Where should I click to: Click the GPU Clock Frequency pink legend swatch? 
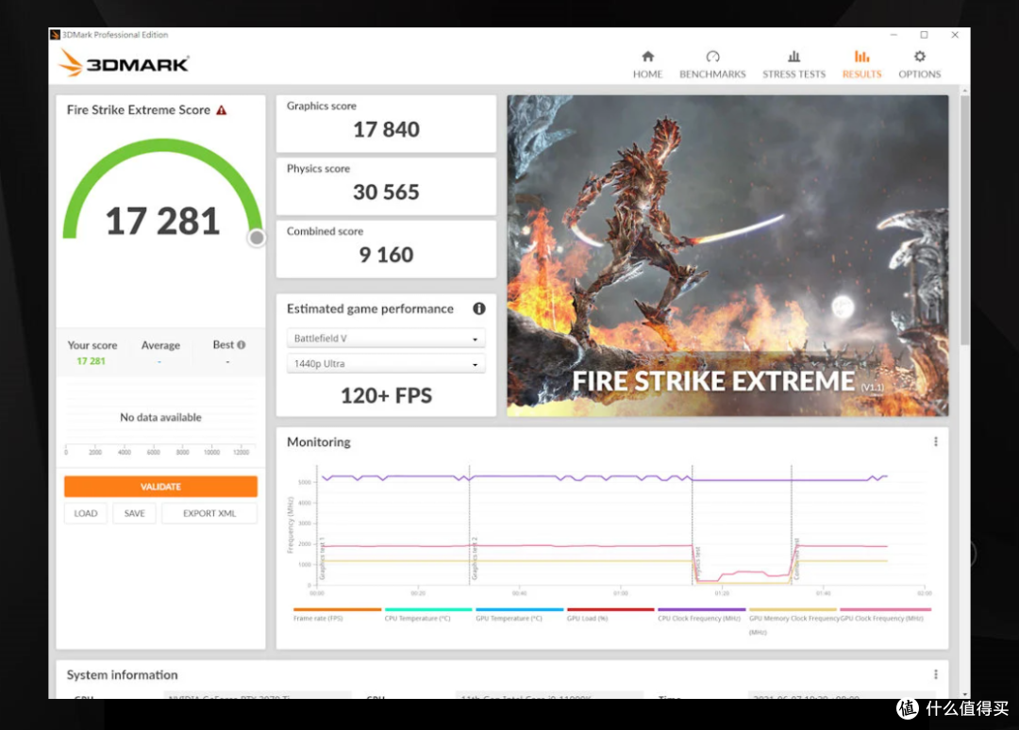[886, 609]
